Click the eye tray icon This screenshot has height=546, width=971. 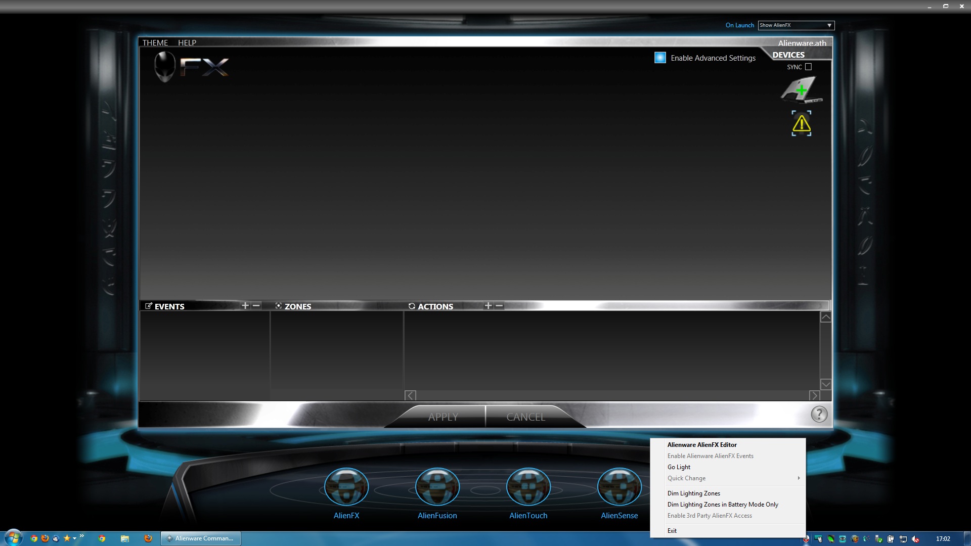tap(843, 539)
